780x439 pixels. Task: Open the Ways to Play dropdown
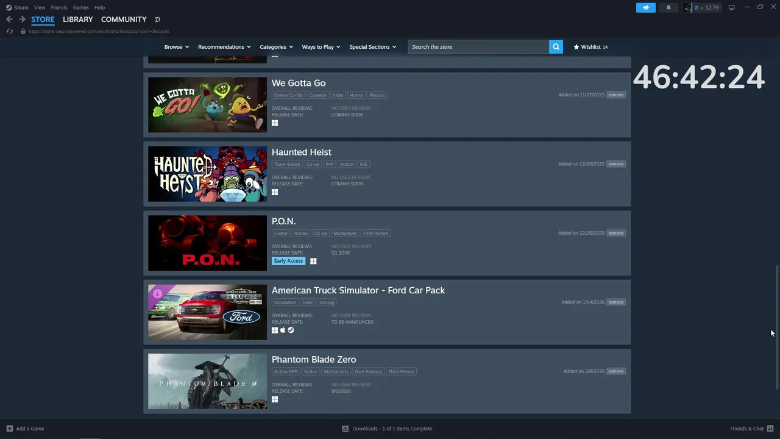(321, 47)
